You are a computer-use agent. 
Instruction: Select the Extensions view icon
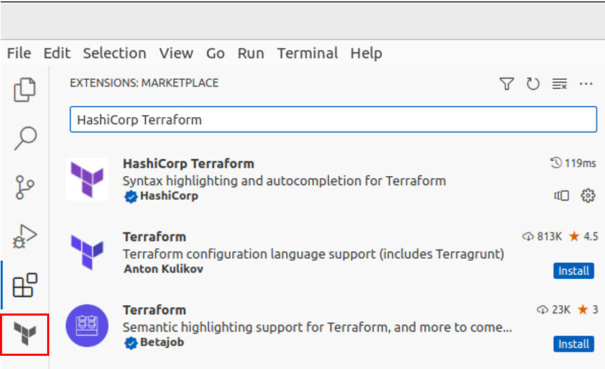(x=25, y=284)
